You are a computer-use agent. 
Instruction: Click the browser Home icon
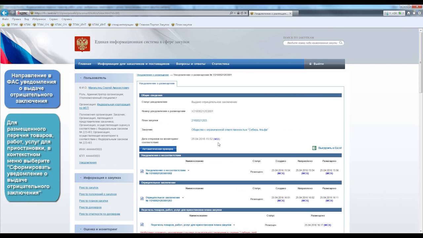point(409,13)
